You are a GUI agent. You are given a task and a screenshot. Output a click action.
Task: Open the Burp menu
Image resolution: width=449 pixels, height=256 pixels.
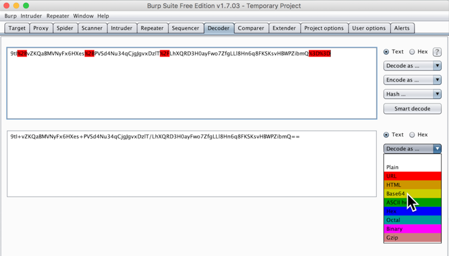click(11, 16)
